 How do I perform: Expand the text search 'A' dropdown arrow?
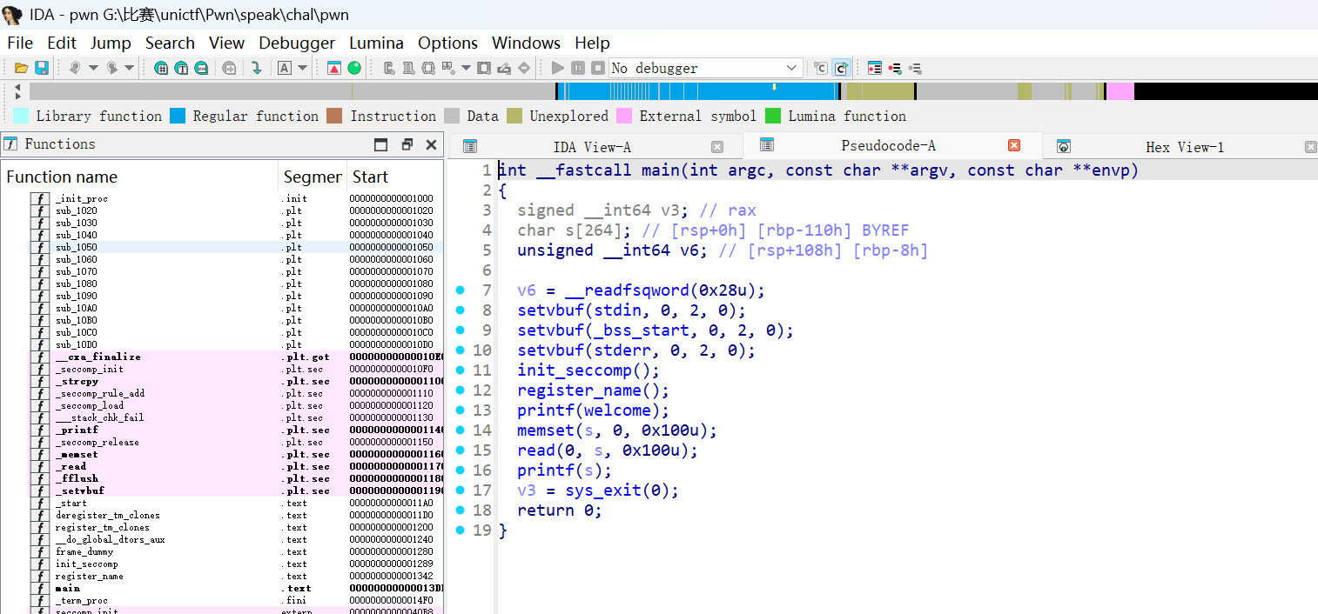tap(303, 68)
